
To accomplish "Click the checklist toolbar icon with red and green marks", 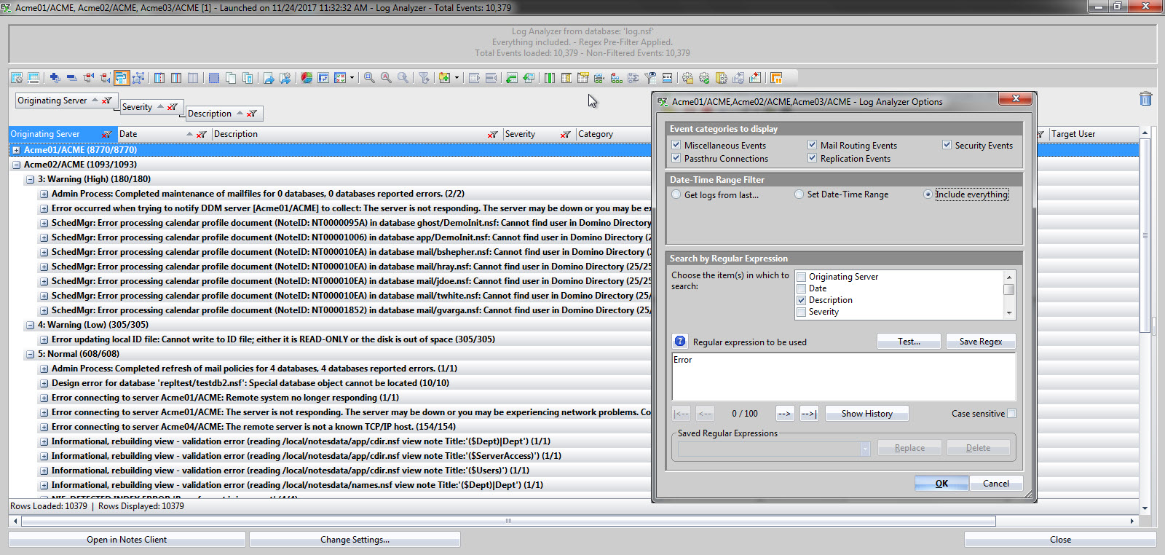I will [x=340, y=78].
